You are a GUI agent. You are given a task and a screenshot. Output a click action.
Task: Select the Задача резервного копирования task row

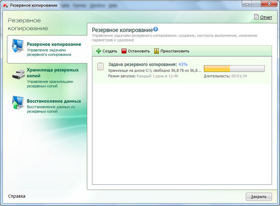point(182,70)
